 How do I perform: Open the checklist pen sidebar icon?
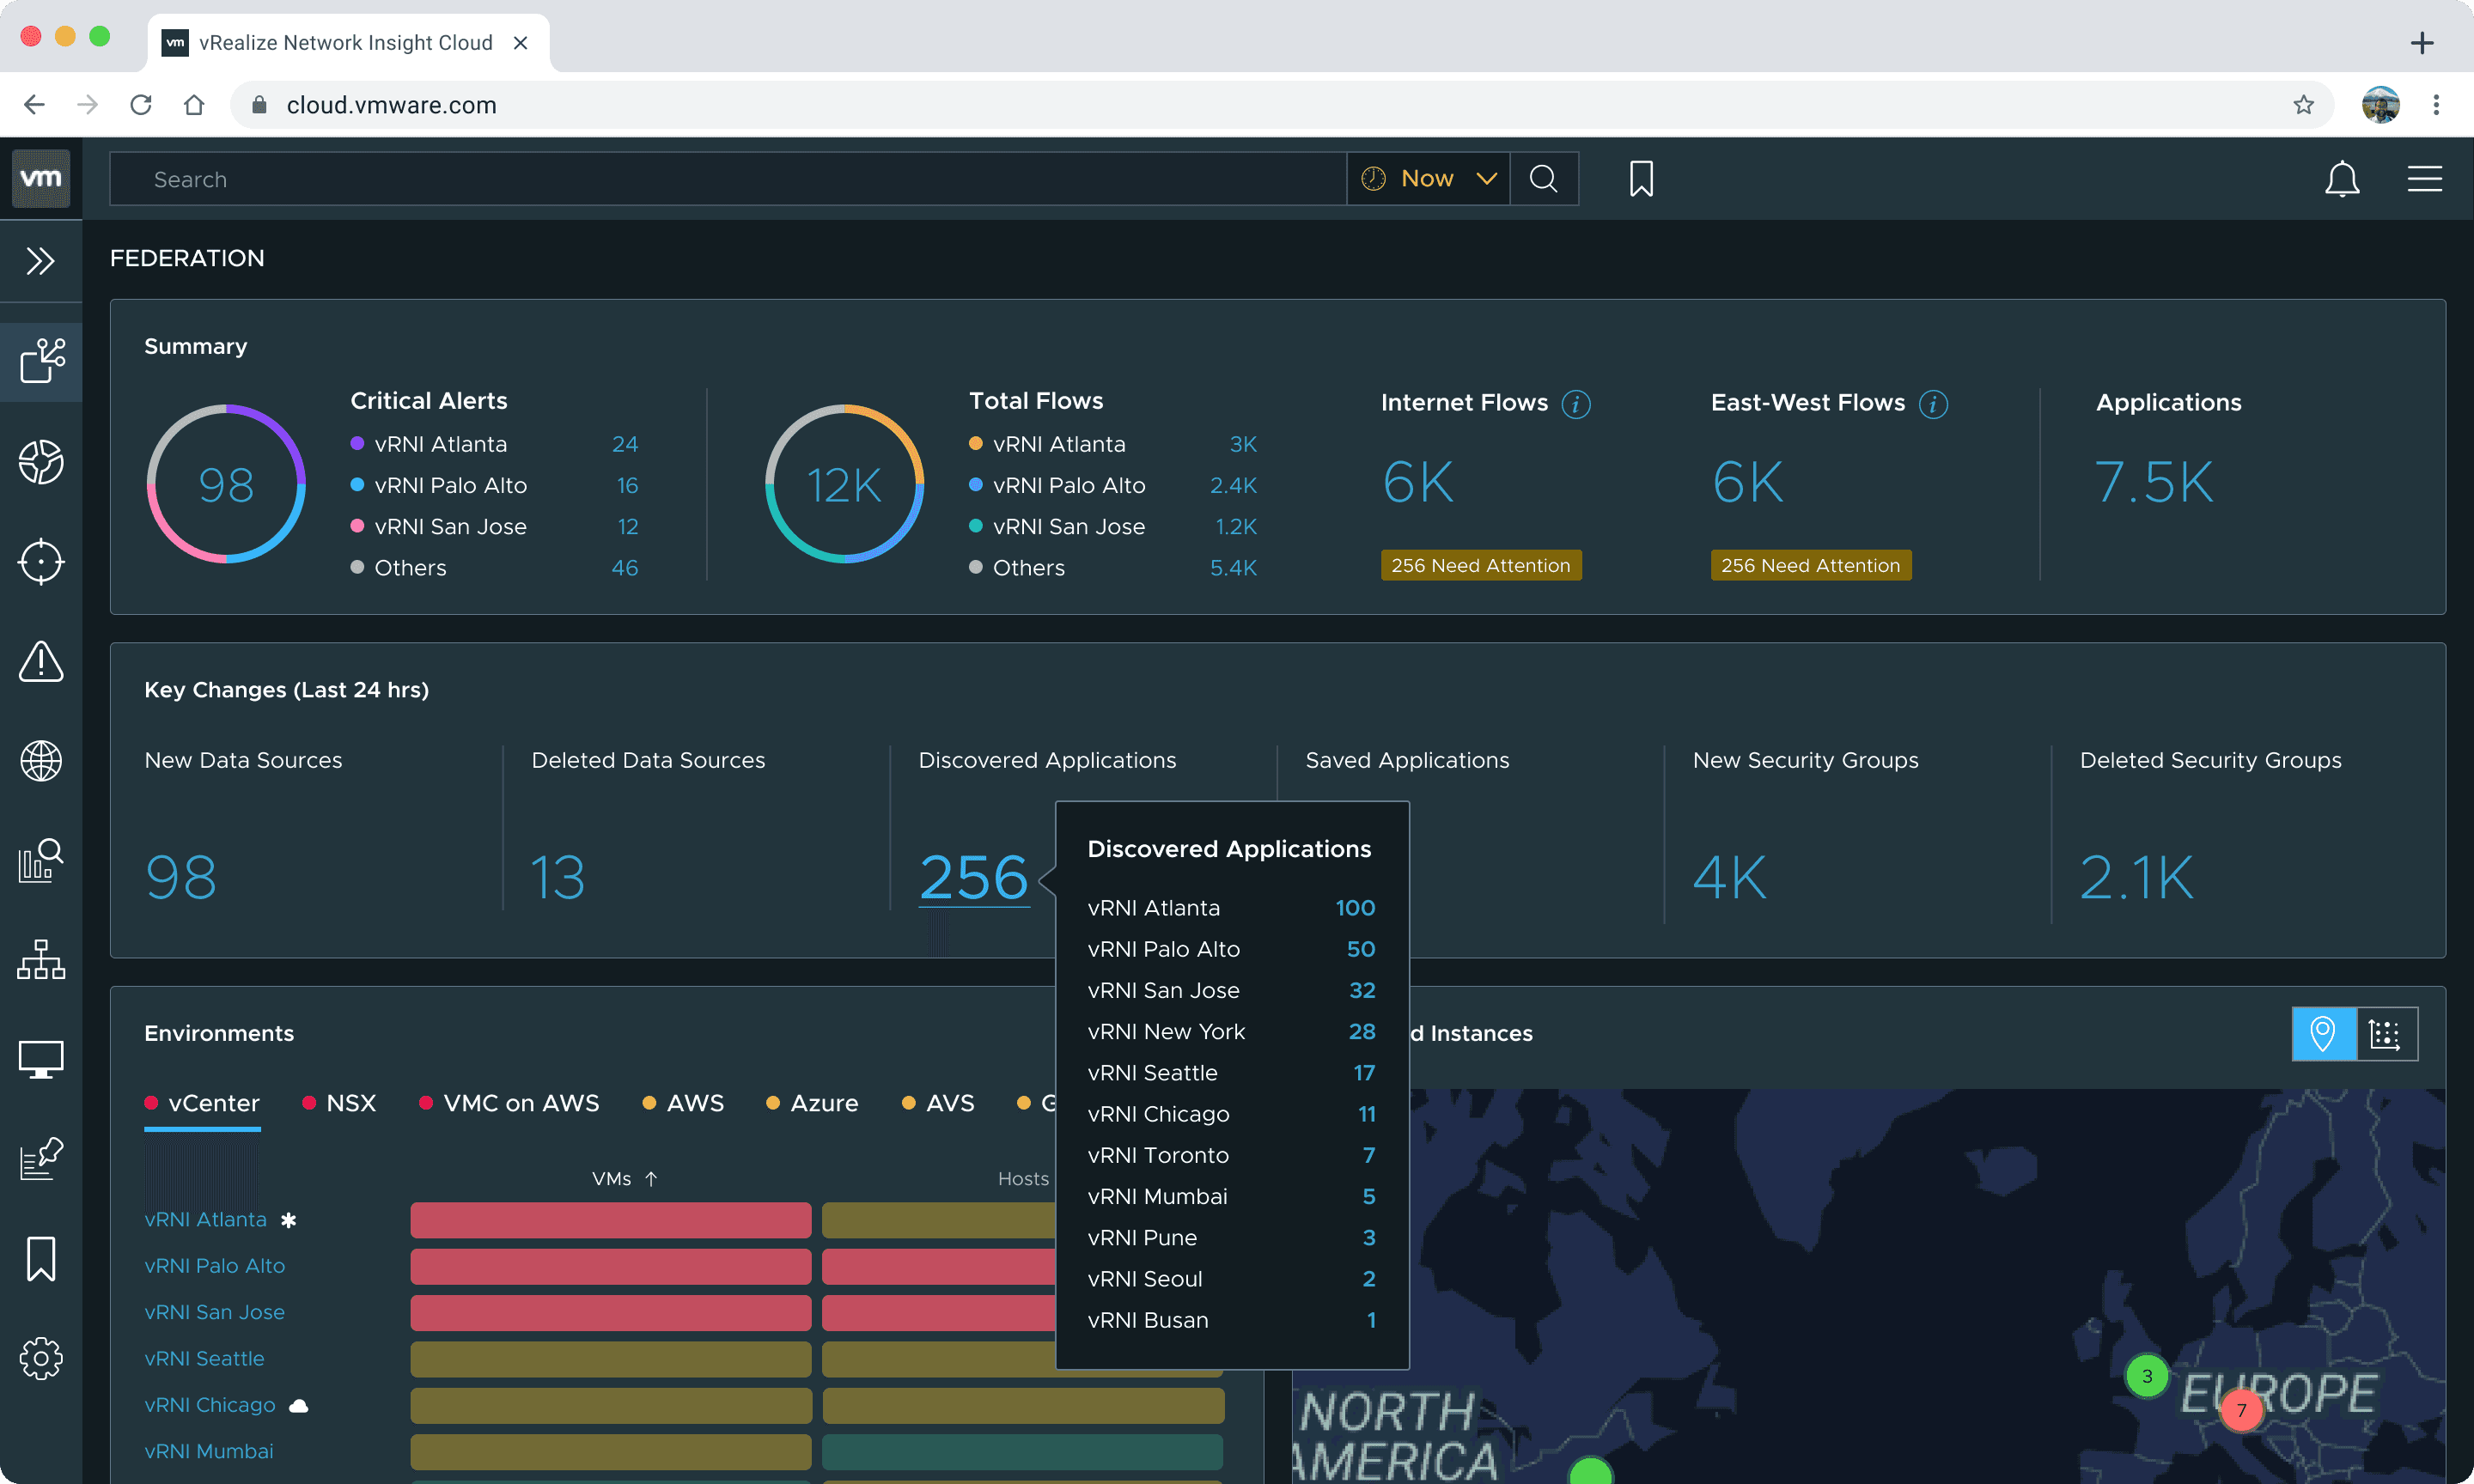pos(41,1158)
